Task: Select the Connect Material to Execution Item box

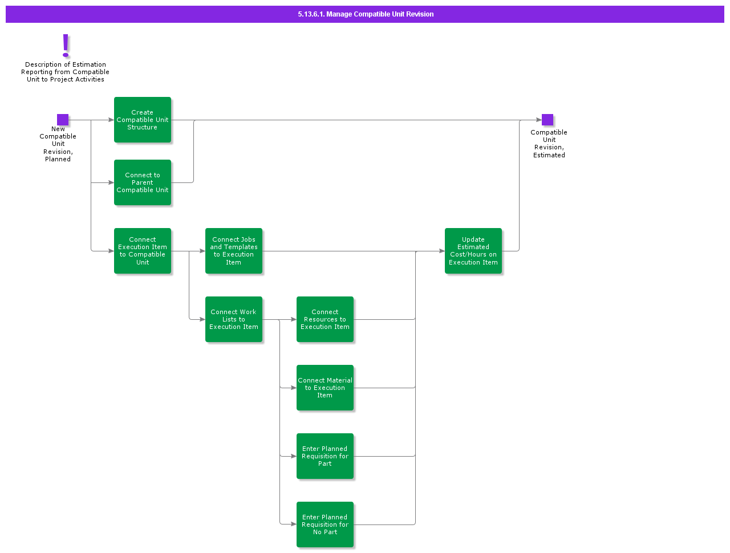Action: 325,388
